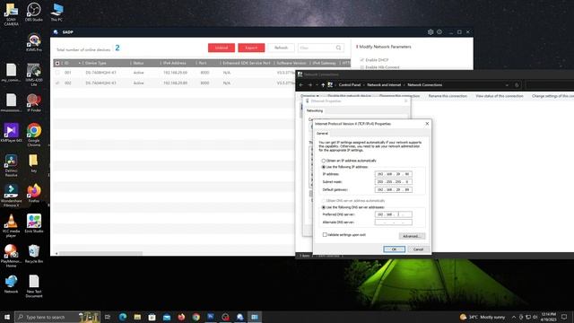Open File Explorer from taskbar
The height and width of the screenshot is (323, 574).
(137, 317)
